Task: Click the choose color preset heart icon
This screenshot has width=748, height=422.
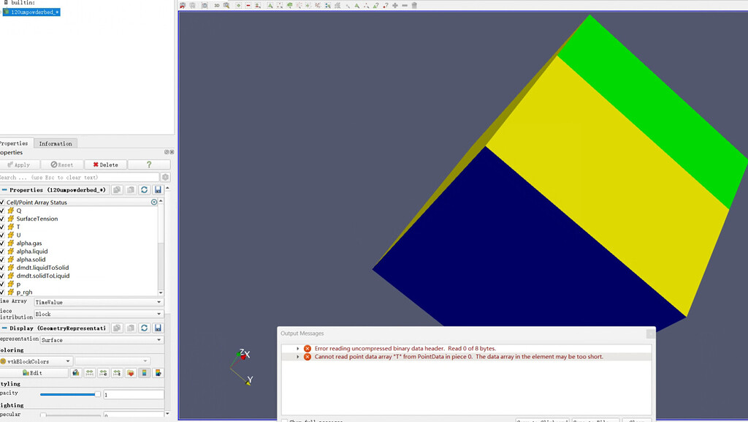Action: coord(131,373)
